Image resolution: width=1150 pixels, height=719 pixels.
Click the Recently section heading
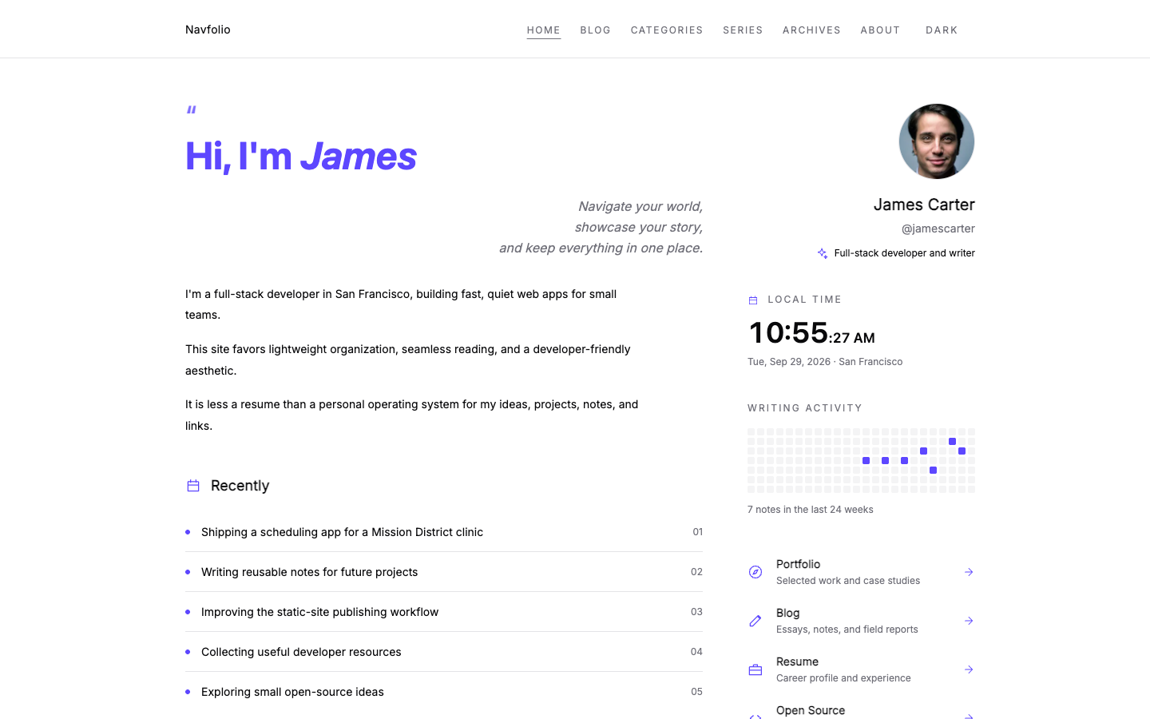(x=240, y=486)
